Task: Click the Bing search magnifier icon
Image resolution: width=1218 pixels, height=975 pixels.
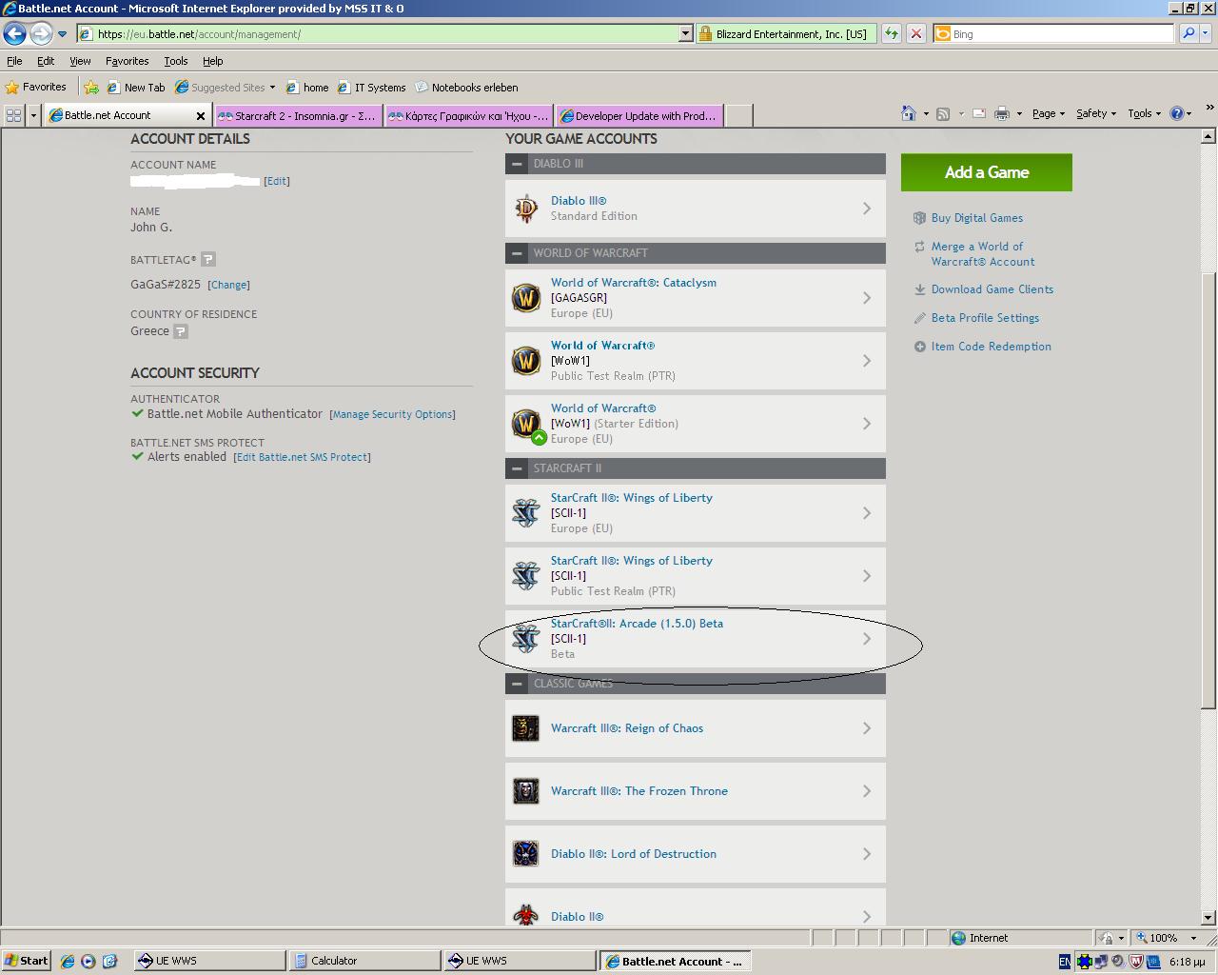Action: 1188,33
